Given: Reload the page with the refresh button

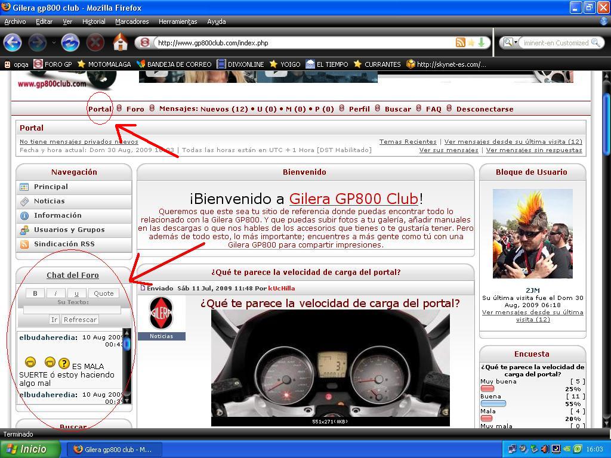Looking at the screenshot, I should (x=70, y=42).
